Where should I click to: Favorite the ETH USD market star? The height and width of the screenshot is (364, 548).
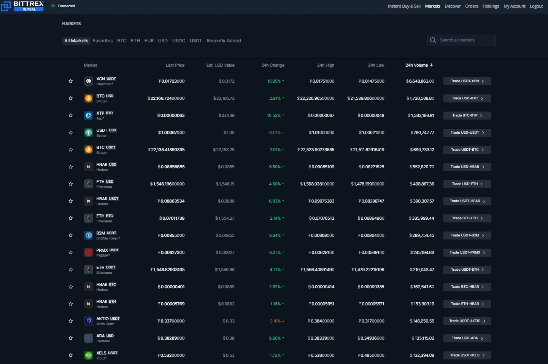click(71, 184)
